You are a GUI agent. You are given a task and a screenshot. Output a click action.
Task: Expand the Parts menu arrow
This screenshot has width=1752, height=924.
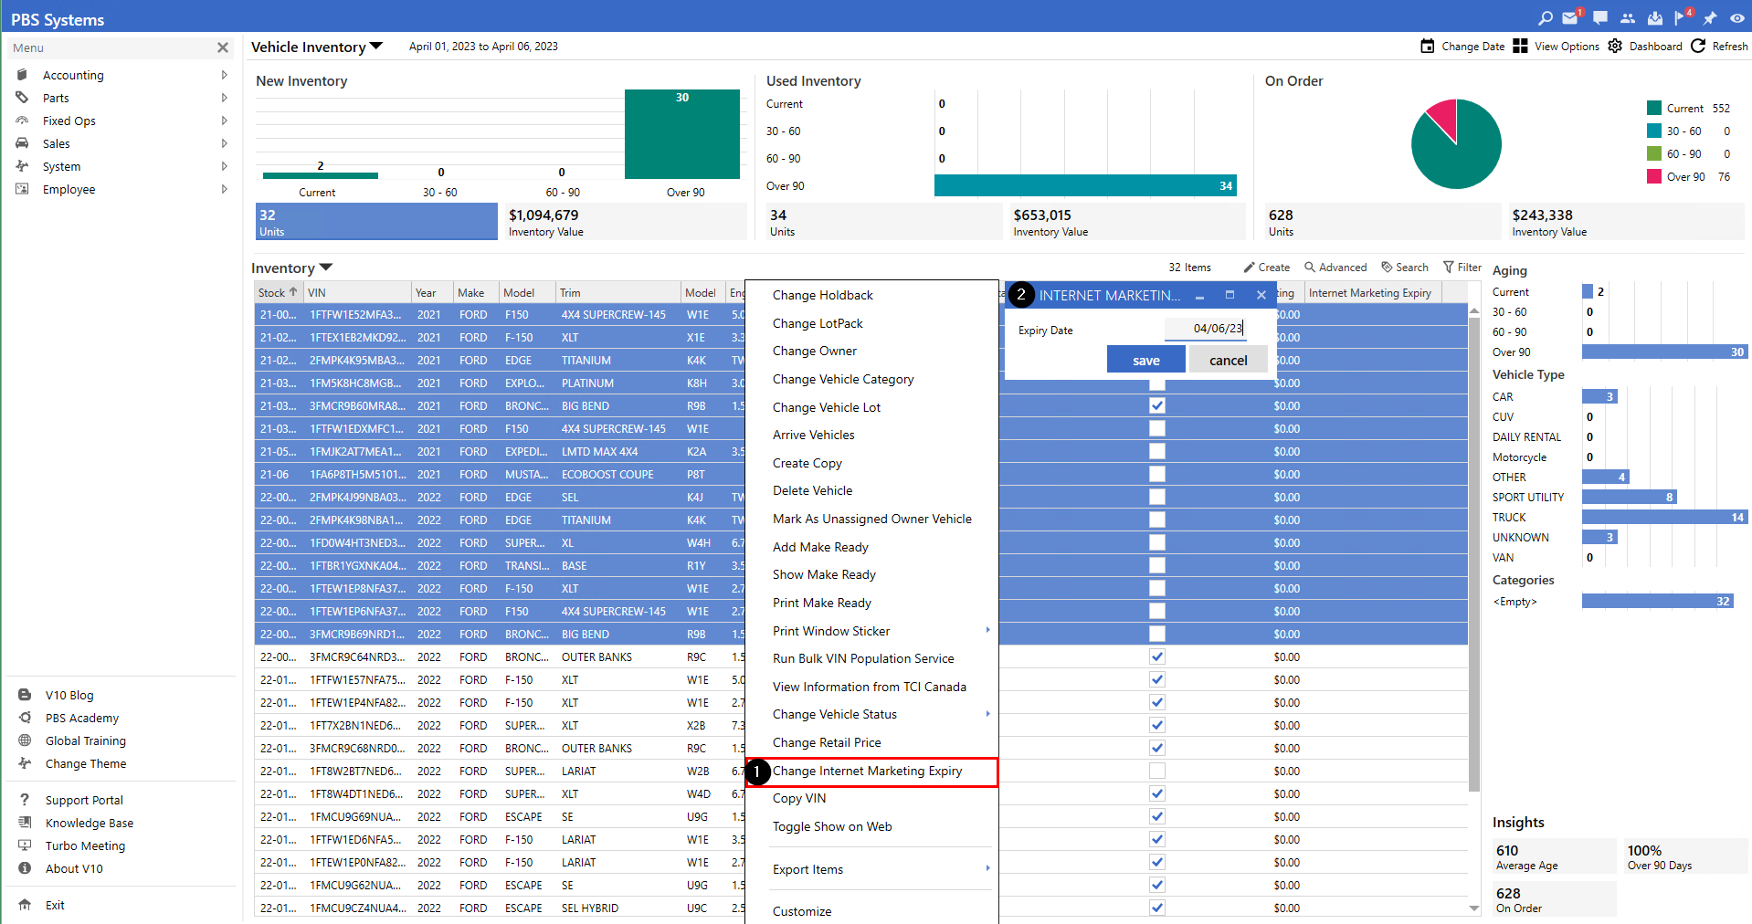224,98
